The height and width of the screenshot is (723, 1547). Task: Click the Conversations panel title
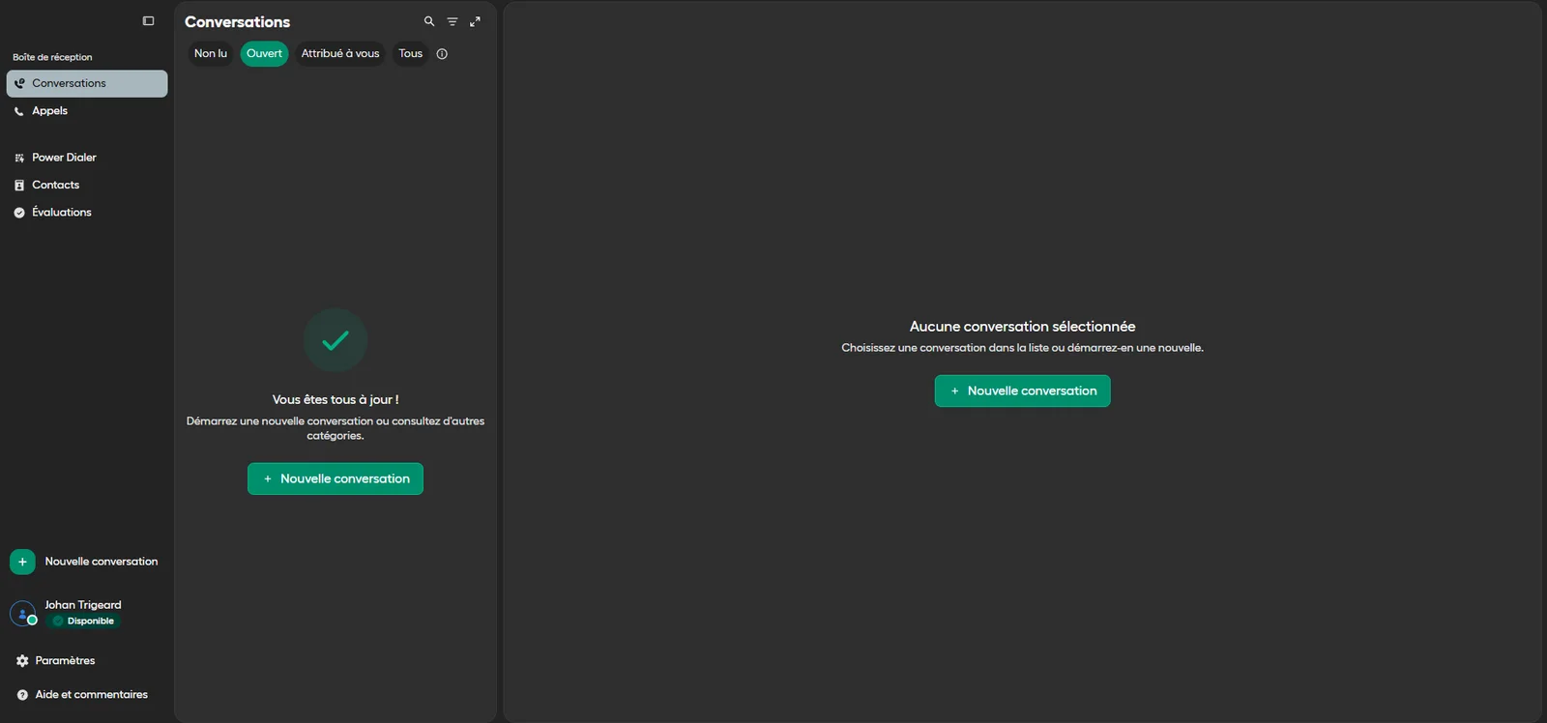click(x=238, y=22)
